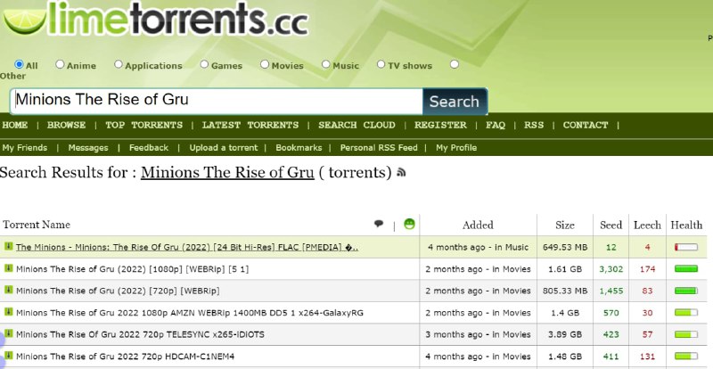Select the Applications category radio button

(119, 64)
